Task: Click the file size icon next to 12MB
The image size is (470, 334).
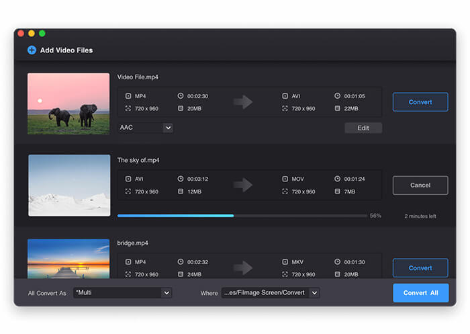Action: [x=181, y=192]
